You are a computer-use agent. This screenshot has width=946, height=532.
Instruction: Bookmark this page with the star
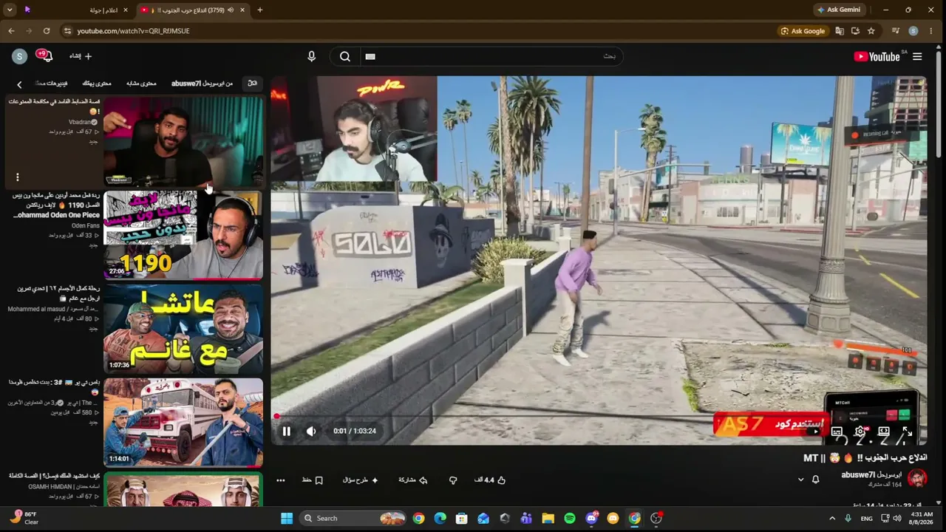coord(871,31)
